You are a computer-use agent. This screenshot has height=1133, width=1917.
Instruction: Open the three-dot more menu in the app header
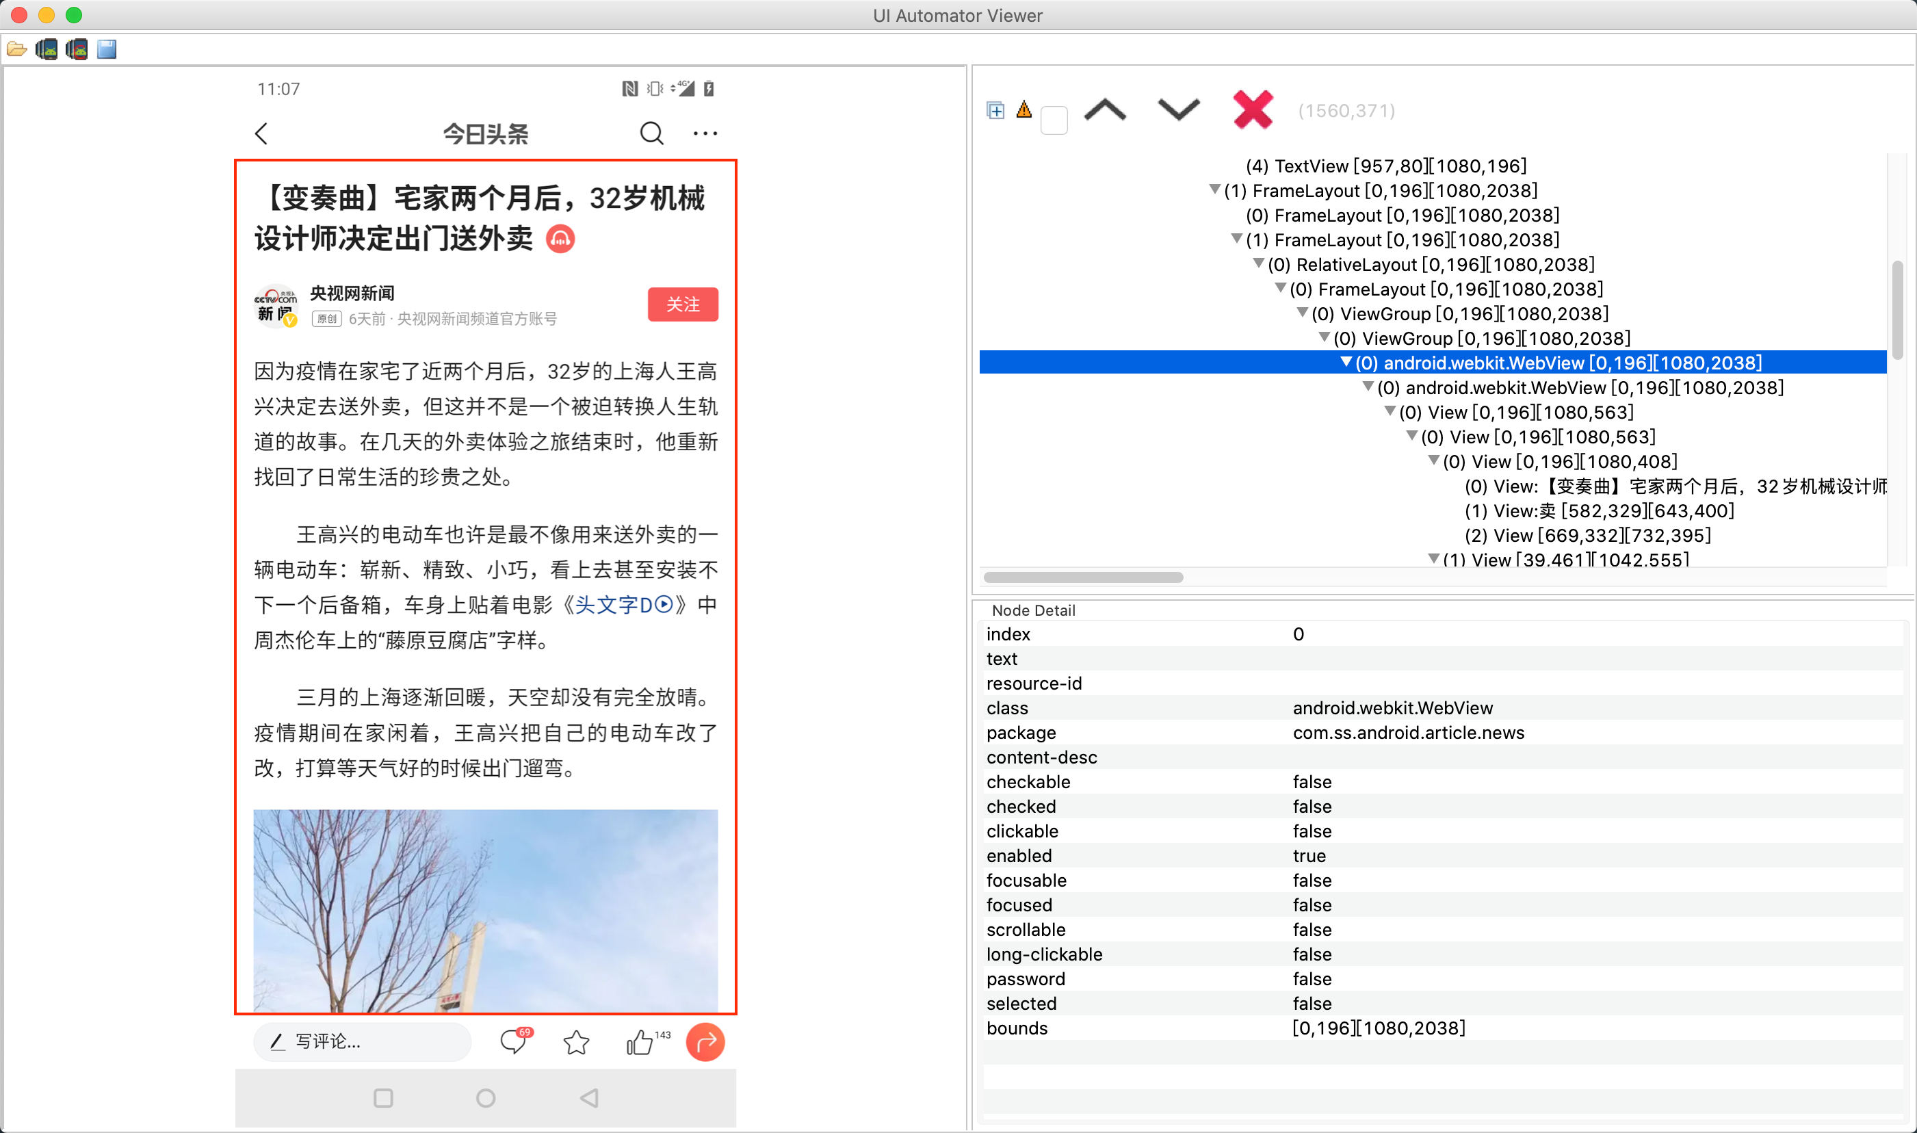(x=705, y=133)
